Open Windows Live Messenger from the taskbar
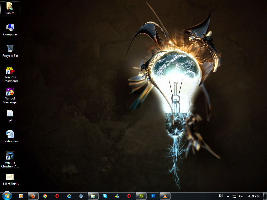This screenshot has width=267, height=200. pyautogui.click(x=117, y=196)
